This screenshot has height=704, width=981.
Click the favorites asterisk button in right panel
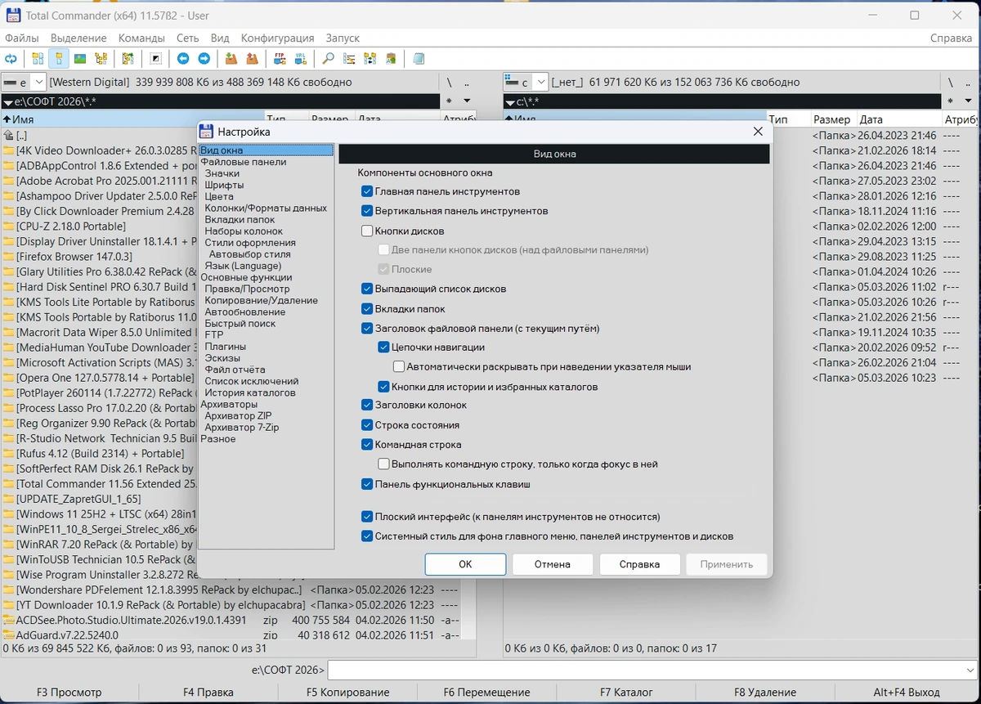click(951, 101)
